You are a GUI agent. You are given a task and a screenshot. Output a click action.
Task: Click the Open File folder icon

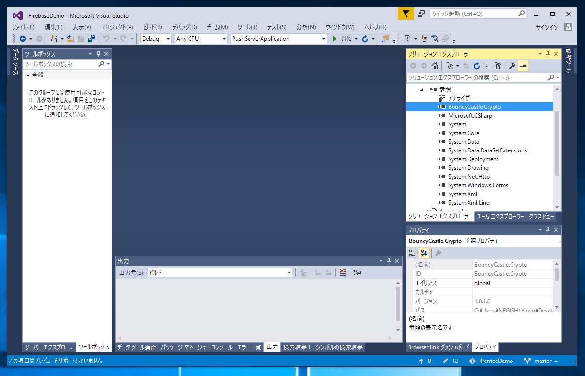71,39
